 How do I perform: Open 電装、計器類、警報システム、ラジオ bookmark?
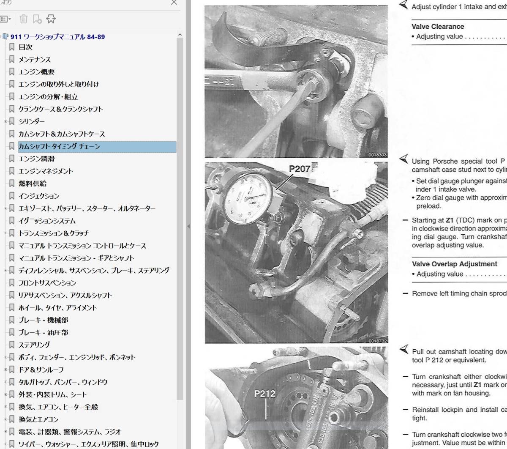coord(70,432)
